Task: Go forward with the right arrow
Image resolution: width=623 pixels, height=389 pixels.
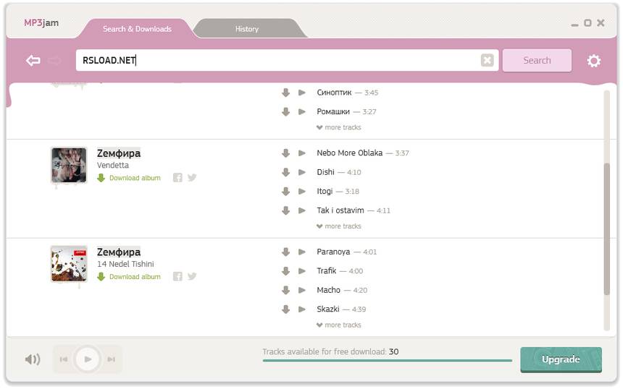Action: tap(54, 60)
